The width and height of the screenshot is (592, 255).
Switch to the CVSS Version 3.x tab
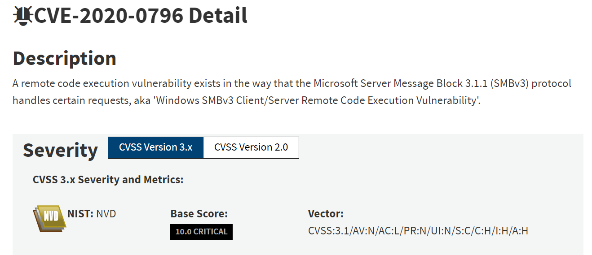pyautogui.click(x=155, y=147)
